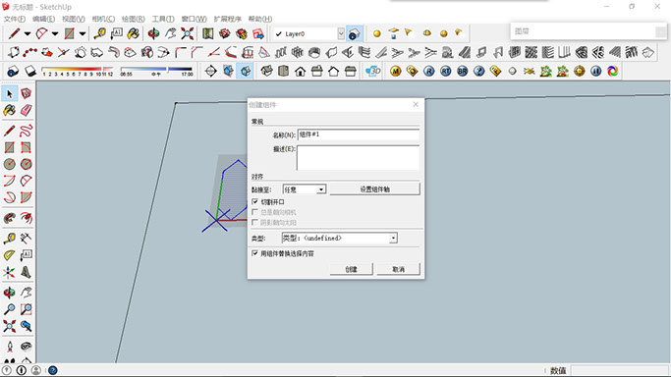Click the blue BR round icon
Viewport: 671px width, 377px height.
[x=462, y=71]
